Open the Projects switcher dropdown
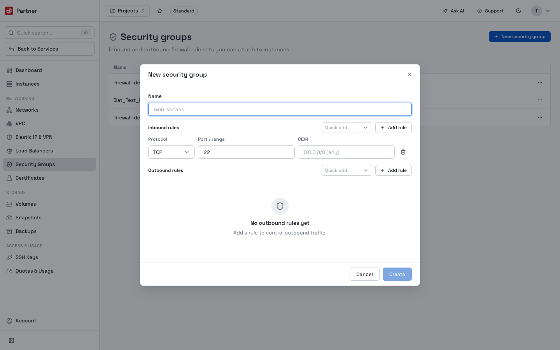 pos(128,11)
